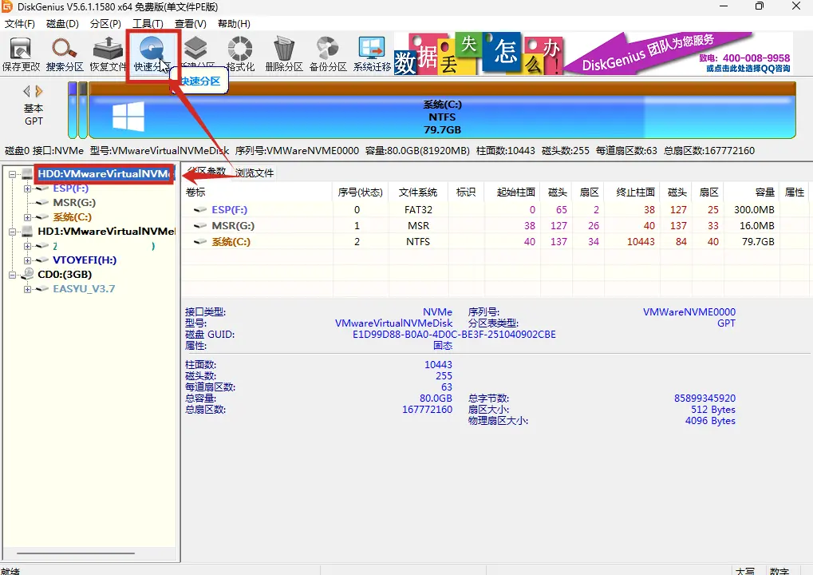The height and width of the screenshot is (575, 813).
Task: Collapse the CD0:(3GB) node
Action: [x=13, y=275]
